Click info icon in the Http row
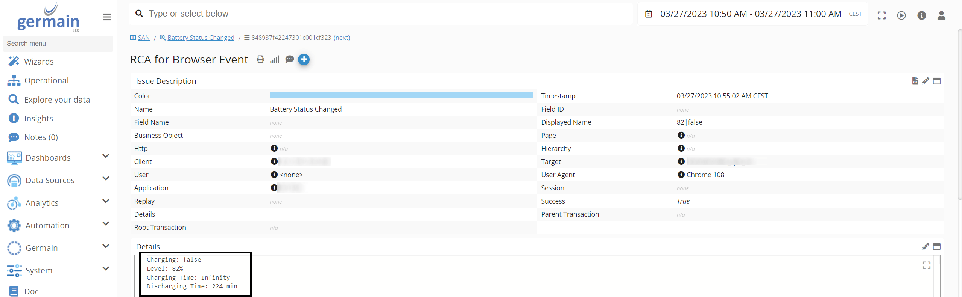Image resolution: width=962 pixels, height=297 pixels. (x=274, y=148)
